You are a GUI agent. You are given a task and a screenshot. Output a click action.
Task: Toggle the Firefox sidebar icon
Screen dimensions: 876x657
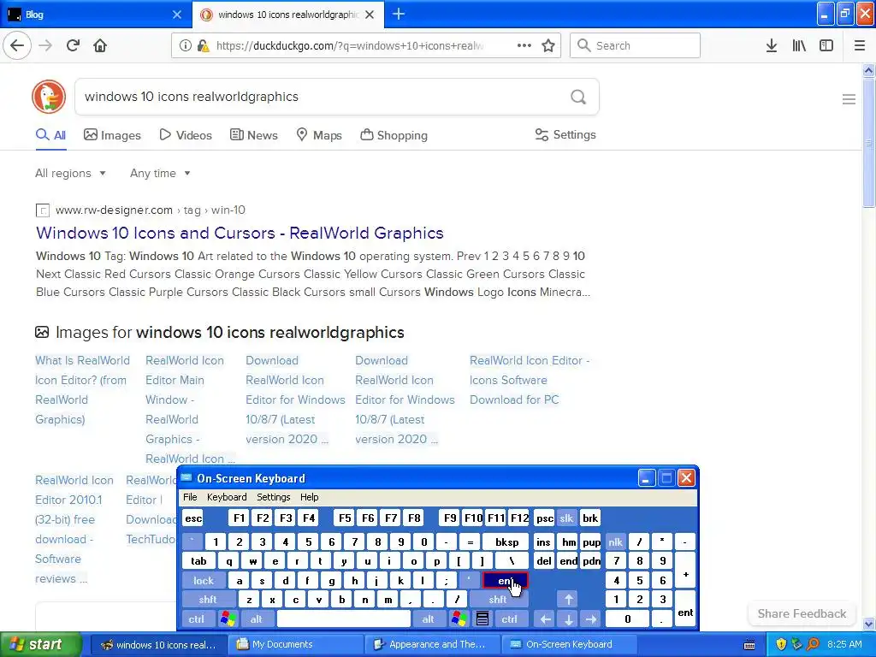tap(826, 45)
